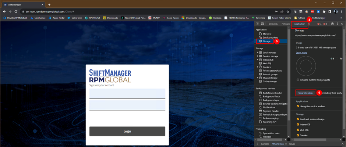
Task: Open the Learn more link
Action: coord(301,53)
